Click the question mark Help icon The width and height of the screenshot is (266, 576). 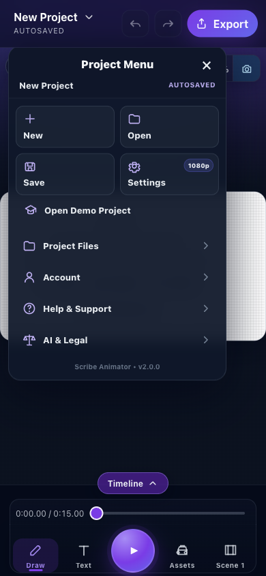29,308
